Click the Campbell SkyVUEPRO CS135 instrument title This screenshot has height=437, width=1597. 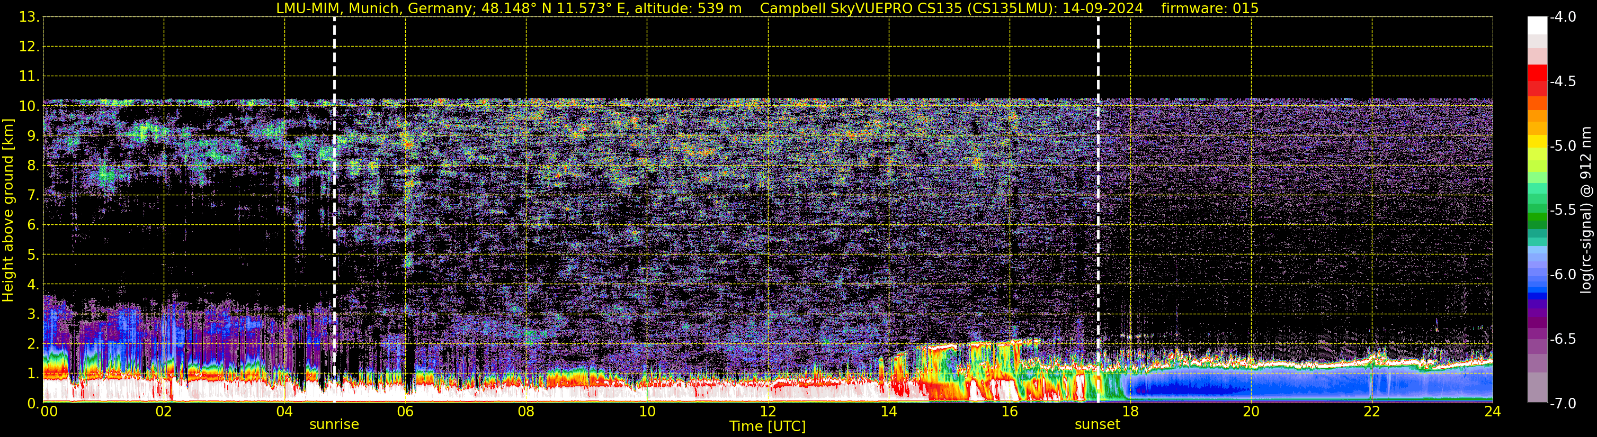[951, 8]
